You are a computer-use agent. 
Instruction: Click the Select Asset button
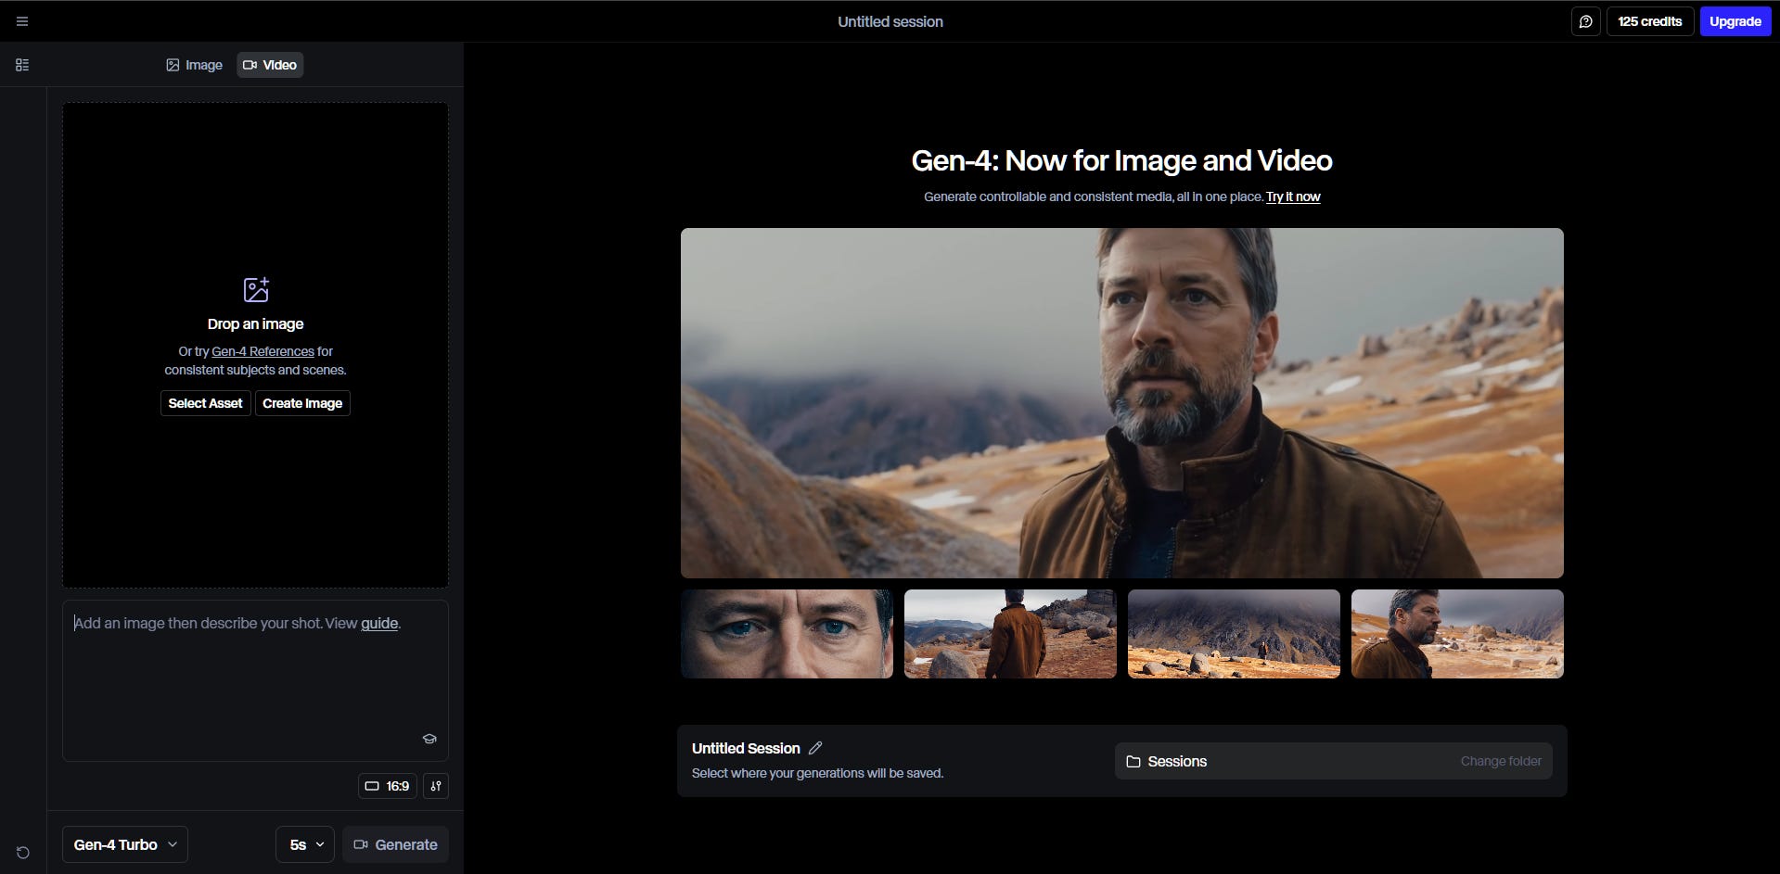pos(205,403)
